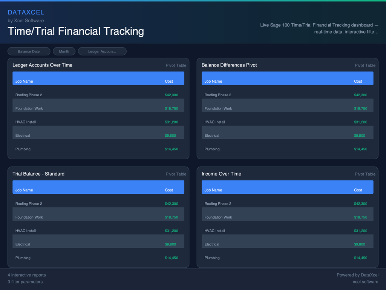The image size is (386, 290).
Task: Click Powered by DataXcel
Action: 357,275
